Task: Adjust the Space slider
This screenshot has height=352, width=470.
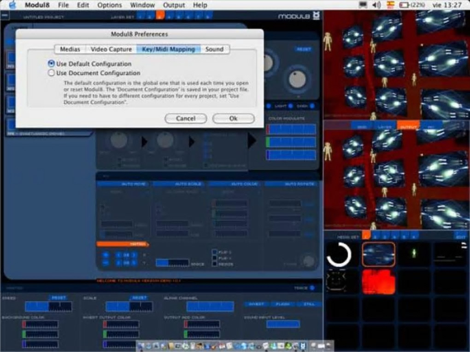Action: click(x=172, y=263)
